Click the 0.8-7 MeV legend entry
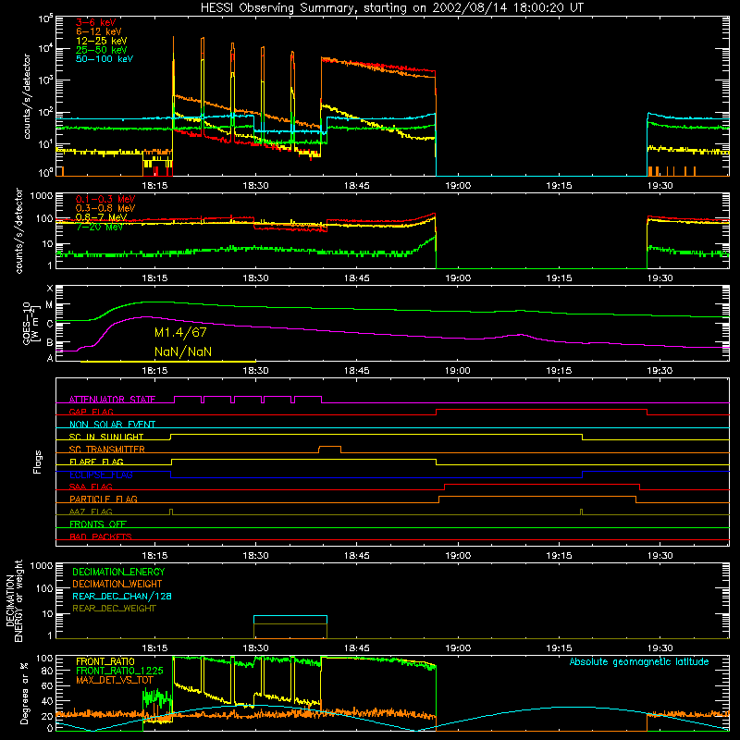The image size is (740, 740). [x=101, y=217]
